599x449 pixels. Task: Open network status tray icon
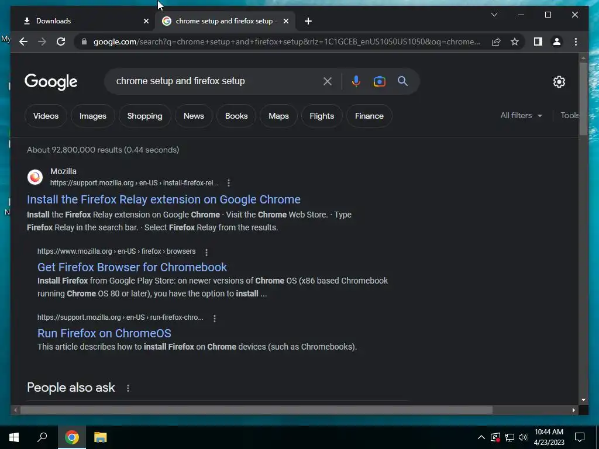pos(510,437)
